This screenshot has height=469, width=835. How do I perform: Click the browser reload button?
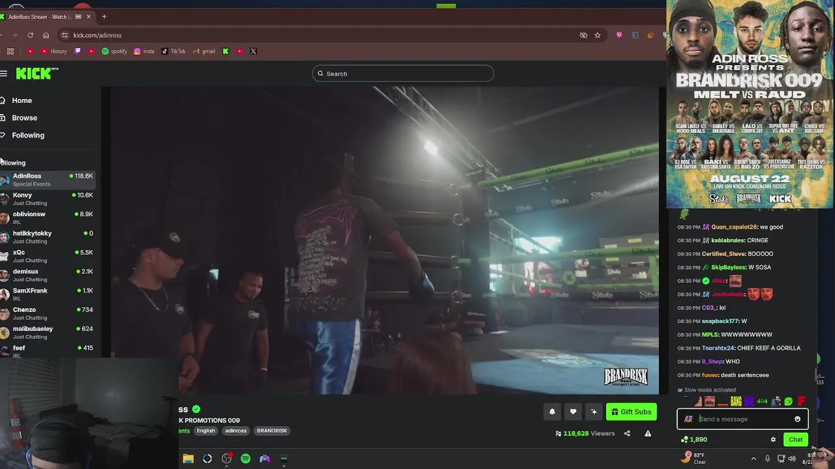(30, 35)
